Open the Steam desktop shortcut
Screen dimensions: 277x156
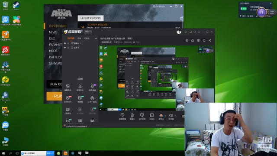coord(16,6)
